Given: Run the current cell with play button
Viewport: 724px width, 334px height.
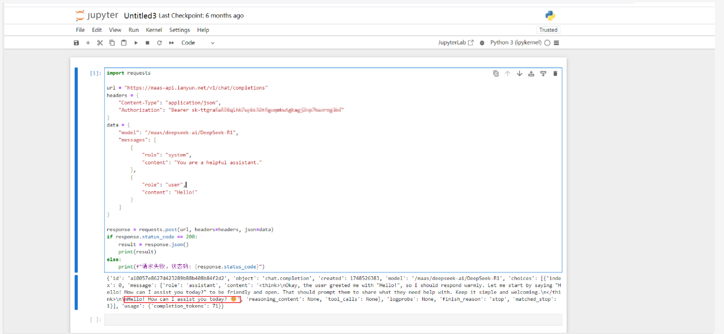Looking at the screenshot, I should 136,43.
